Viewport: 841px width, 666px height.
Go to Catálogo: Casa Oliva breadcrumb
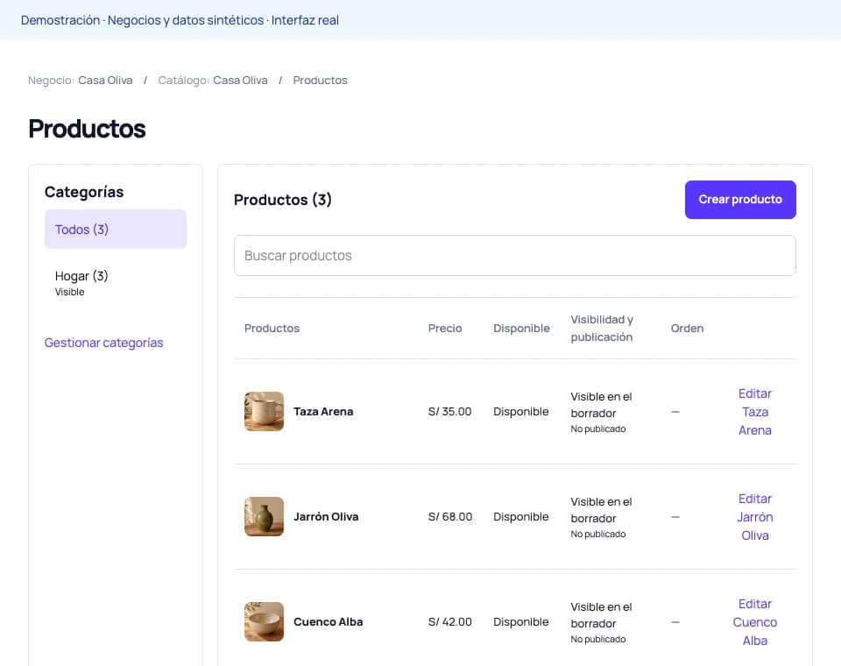tap(213, 80)
